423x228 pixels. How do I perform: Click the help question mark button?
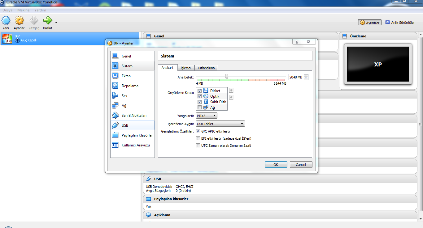pos(297,42)
